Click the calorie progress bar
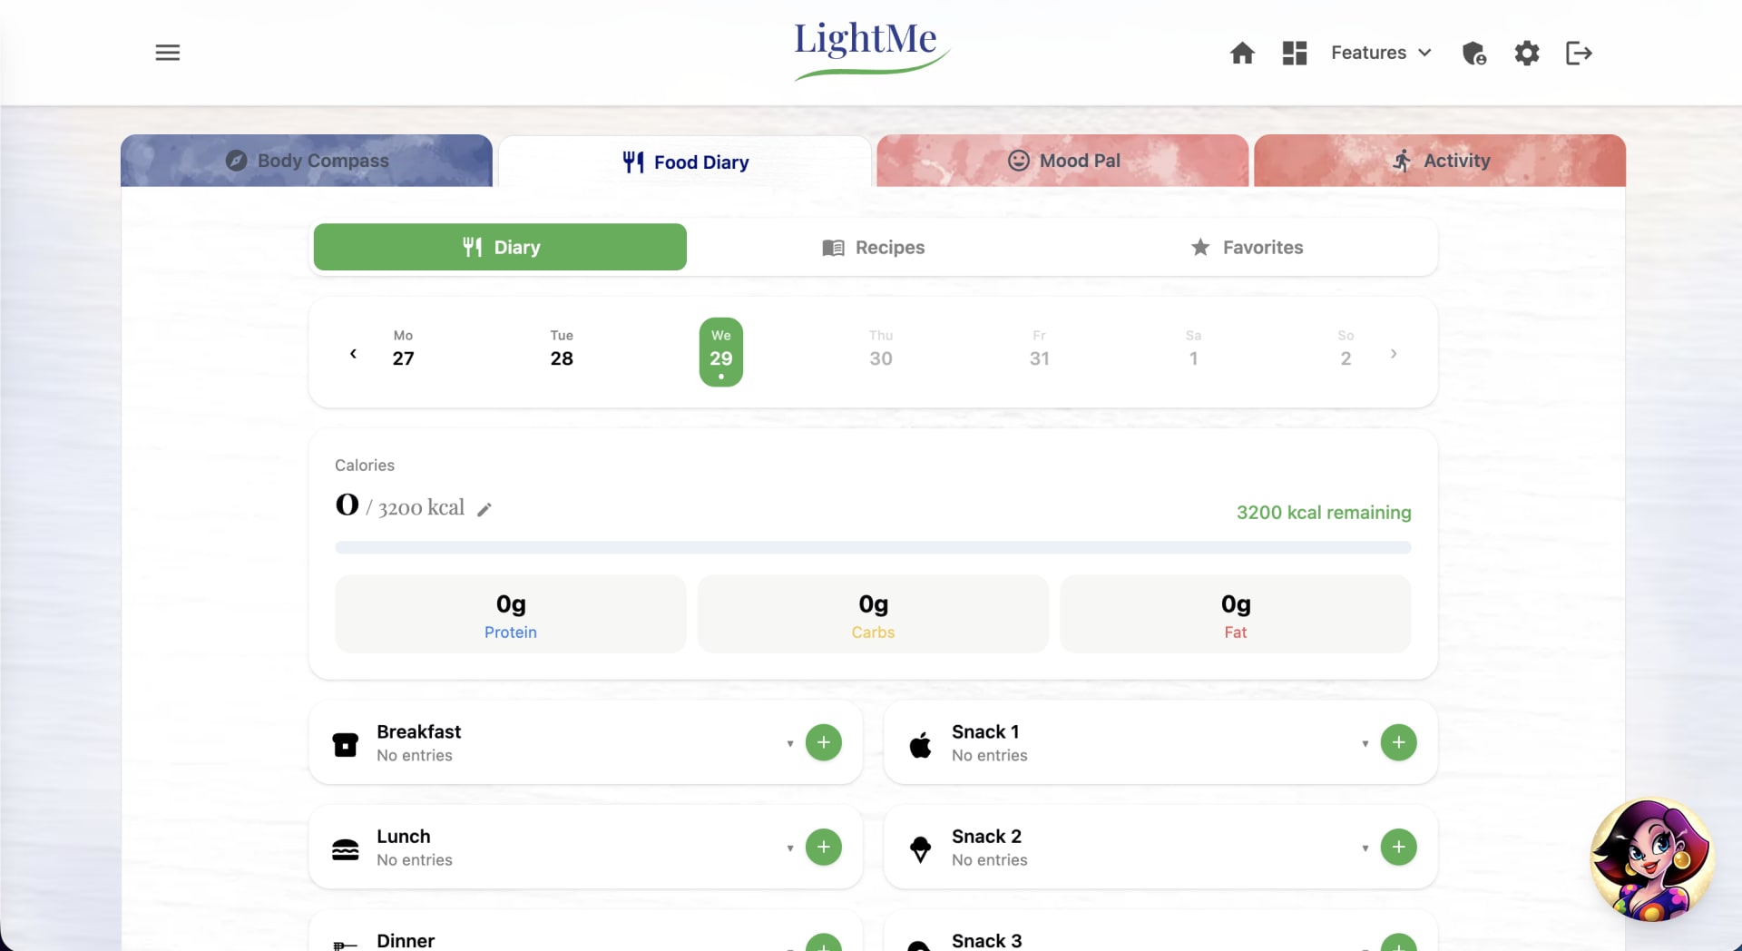Screen dimensions: 1742x951 click(x=873, y=547)
